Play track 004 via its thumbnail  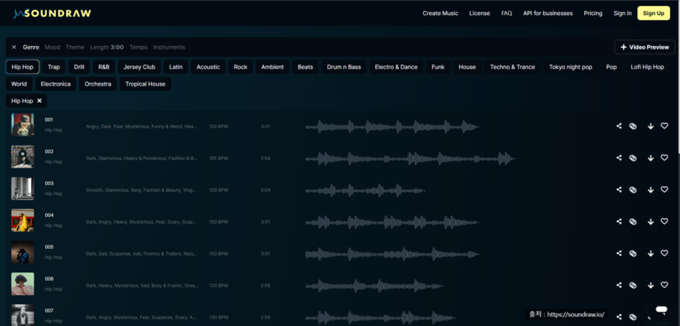pos(23,220)
